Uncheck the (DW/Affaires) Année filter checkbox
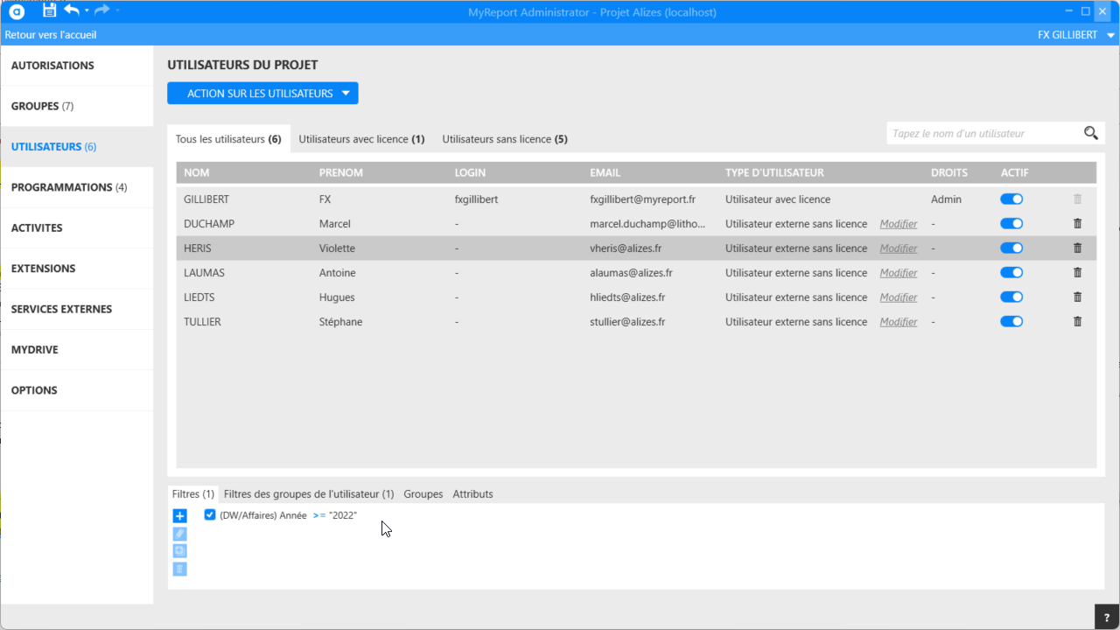The height and width of the screenshot is (630, 1120). (210, 515)
